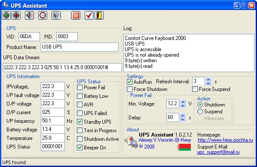The image size is (257, 167).
Task: Click the O/P voltage value field
Action: pos(53,103)
